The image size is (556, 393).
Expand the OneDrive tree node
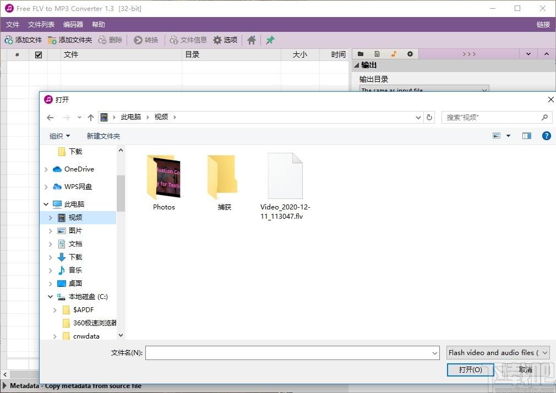(46, 170)
